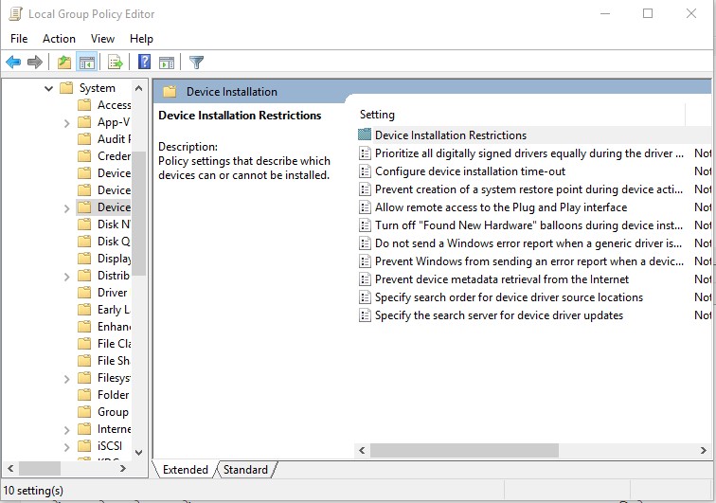Toggle the Show/Hide Console Tree icon
716x503 pixels.
pos(87,62)
